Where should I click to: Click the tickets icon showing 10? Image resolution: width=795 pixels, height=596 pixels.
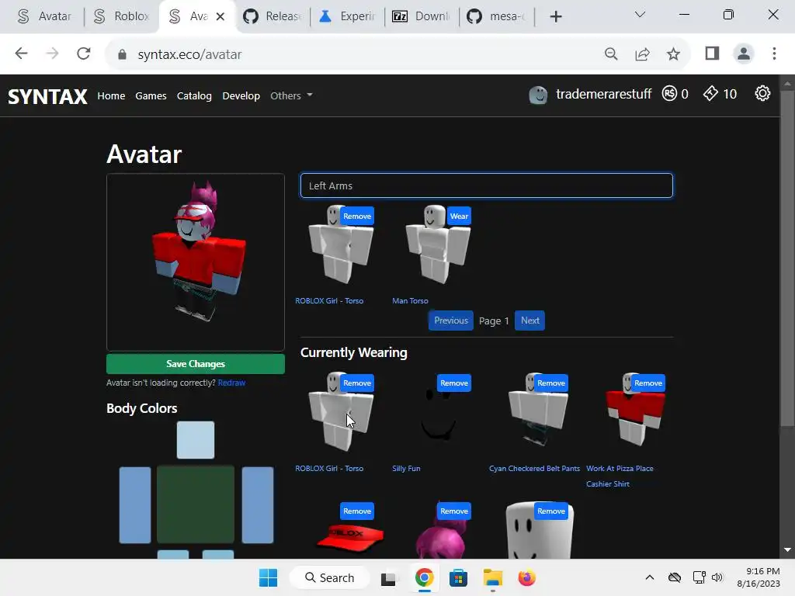pyautogui.click(x=710, y=94)
